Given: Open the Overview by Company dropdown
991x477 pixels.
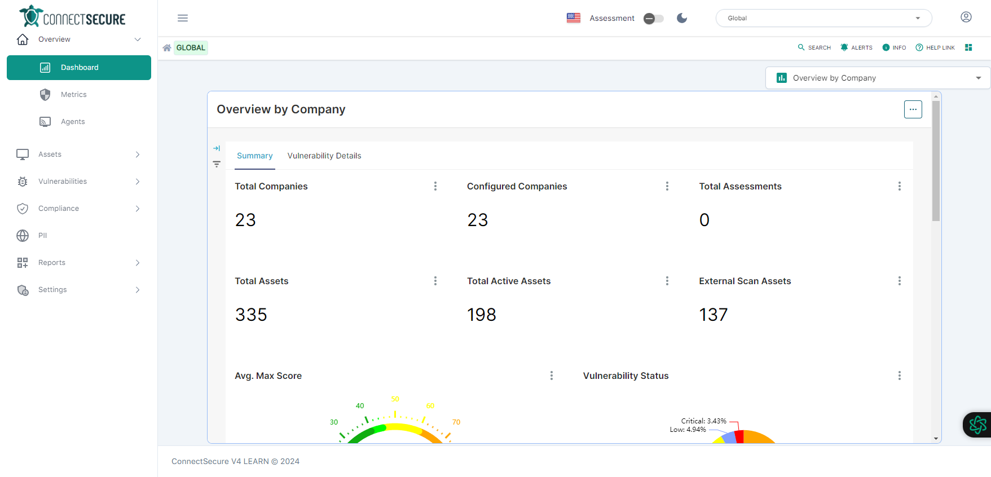Looking at the screenshot, I should (878, 78).
